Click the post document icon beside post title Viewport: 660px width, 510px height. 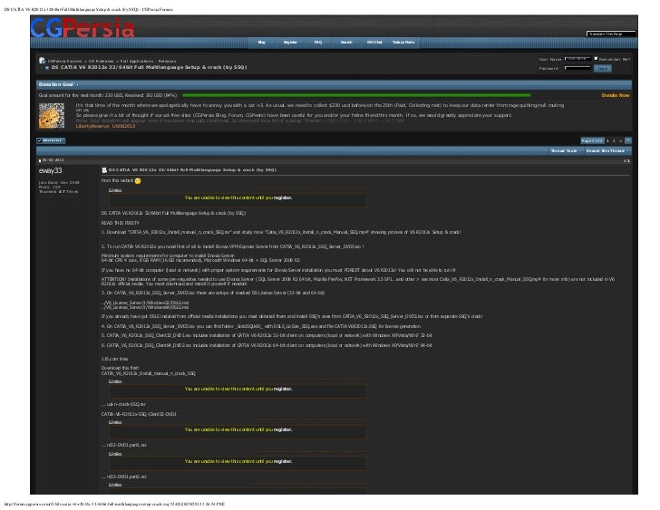[x=104, y=170]
